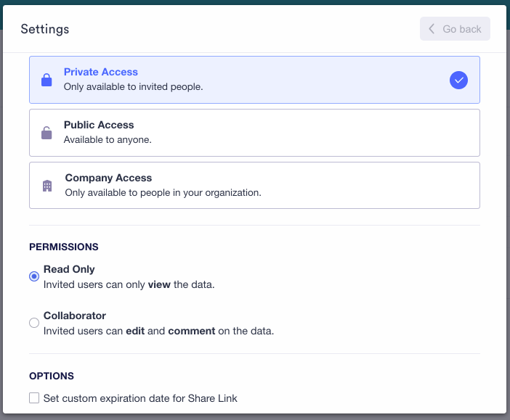
Task: Check the custom expiration date checkbox
Action: pos(34,398)
